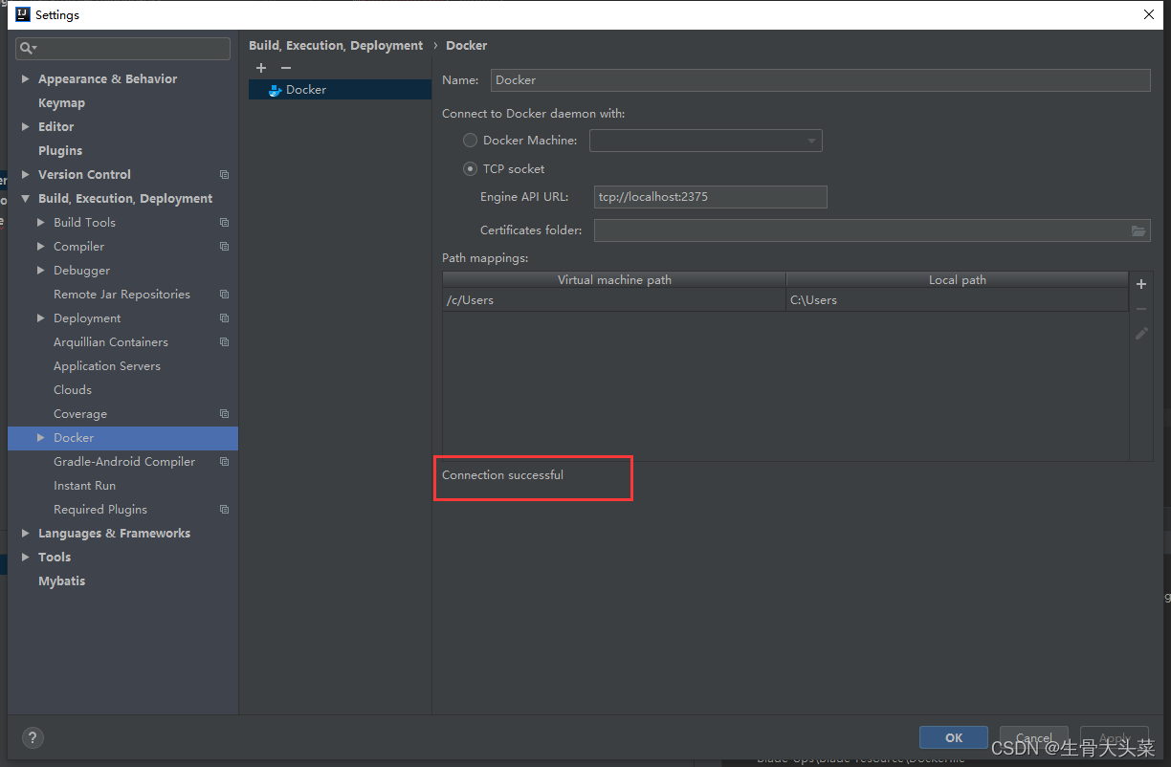
Task: Open help with the question mark icon
Action: [33, 737]
